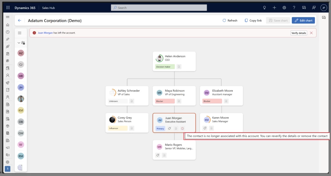Click the Dynamics 365 brand label
The height and width of the screenshot is (176, 331).
pyautogui.click(x=25, y=8)
